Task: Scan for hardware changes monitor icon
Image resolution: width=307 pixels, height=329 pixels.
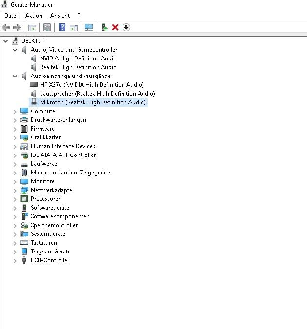Action: click(x=89, y=27)
